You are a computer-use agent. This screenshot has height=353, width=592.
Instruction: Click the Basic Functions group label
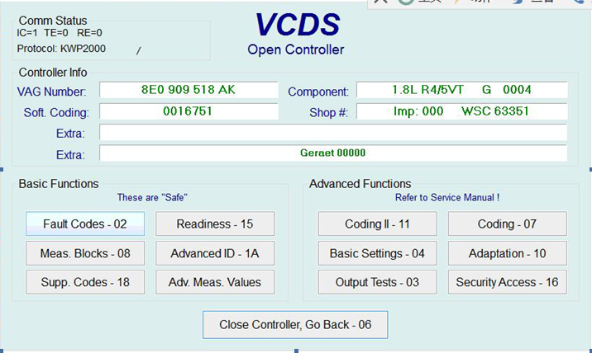tap(59, 184)
